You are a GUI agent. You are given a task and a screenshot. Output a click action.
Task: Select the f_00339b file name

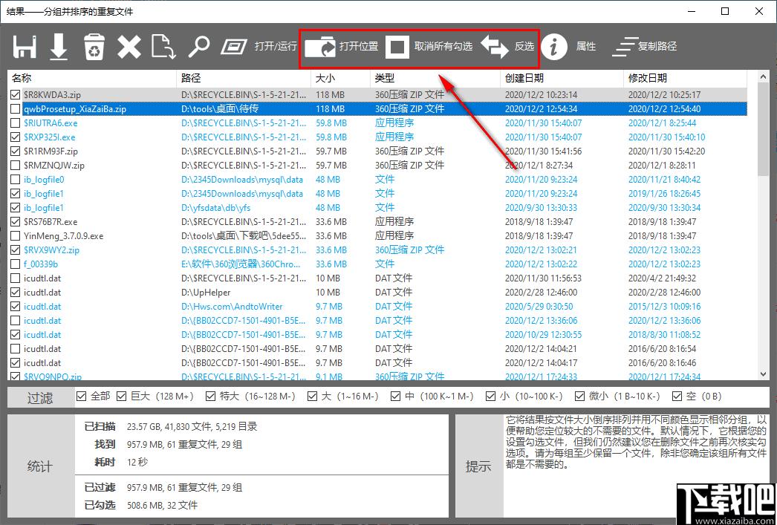tap(41, 264)
